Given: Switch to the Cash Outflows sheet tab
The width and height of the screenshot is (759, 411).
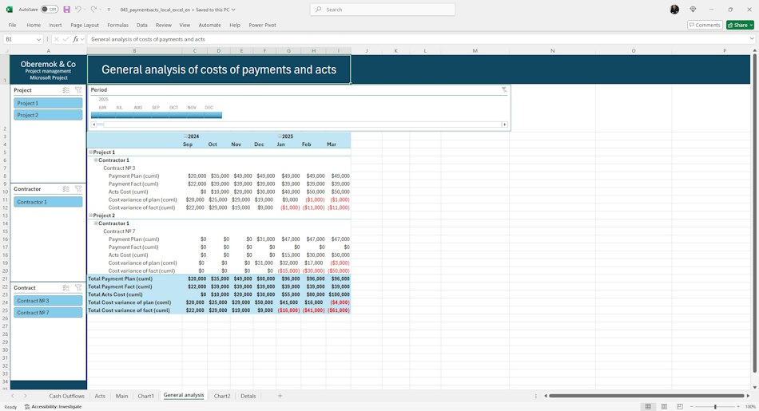Looking at the screenshot, I should click(67, 396).
